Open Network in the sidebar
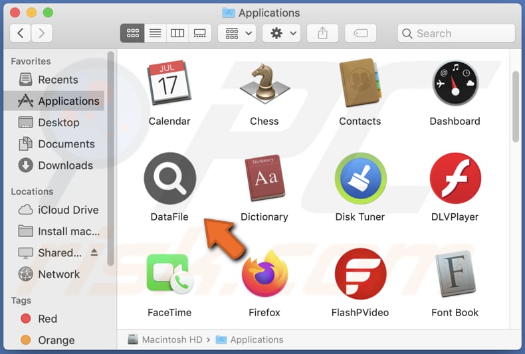525x354 pixels. pos(54,274)
